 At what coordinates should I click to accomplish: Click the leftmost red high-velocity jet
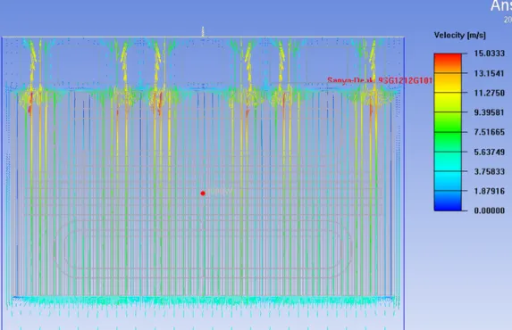pos(30,103)
